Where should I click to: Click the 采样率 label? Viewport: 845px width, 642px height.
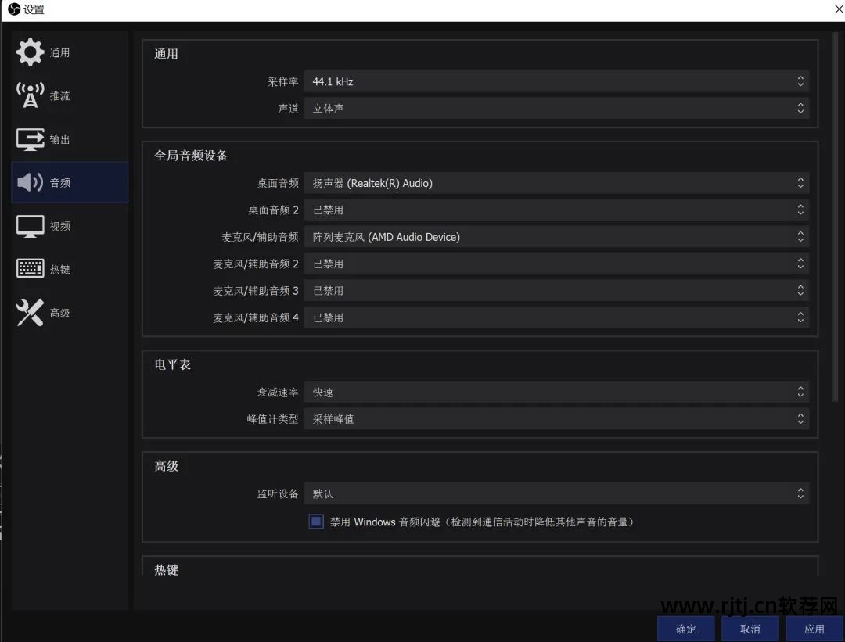pos(283,81)
